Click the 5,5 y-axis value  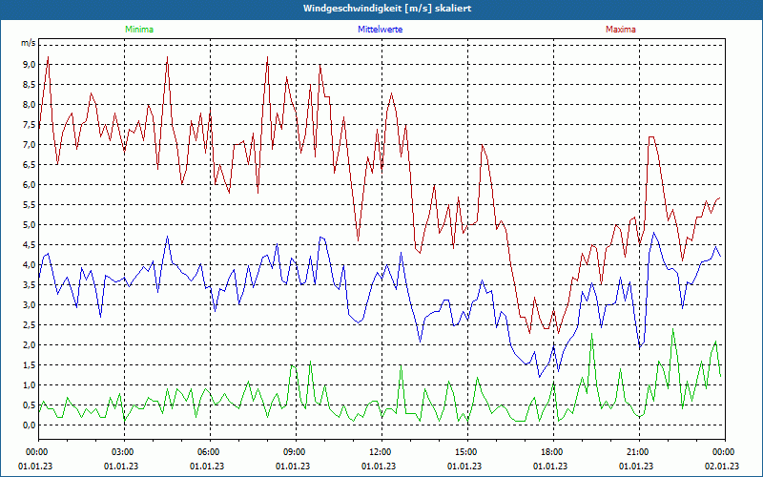click(28, 205)
